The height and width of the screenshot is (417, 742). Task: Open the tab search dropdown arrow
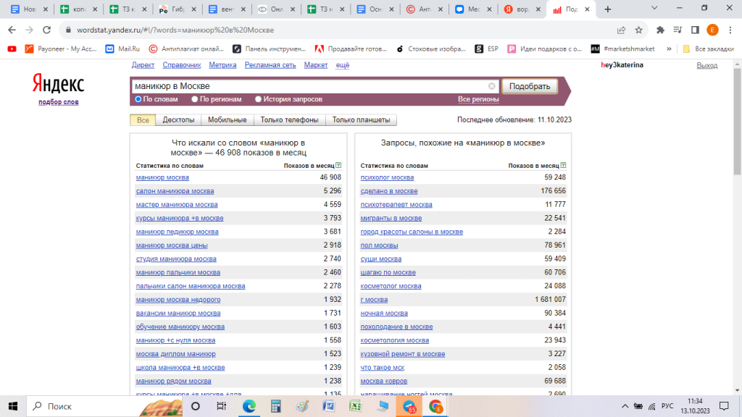654,8
